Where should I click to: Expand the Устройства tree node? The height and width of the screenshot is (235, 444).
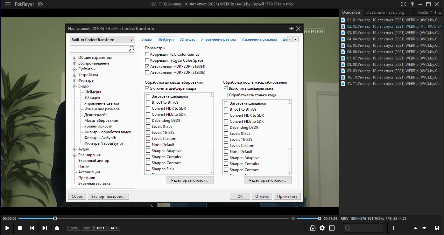(x=75, y=75)
